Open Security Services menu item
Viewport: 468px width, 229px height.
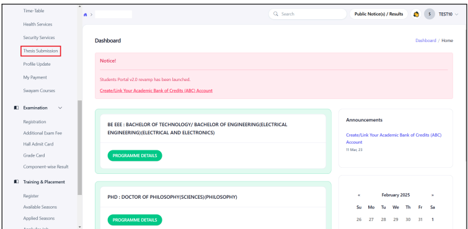39,38
